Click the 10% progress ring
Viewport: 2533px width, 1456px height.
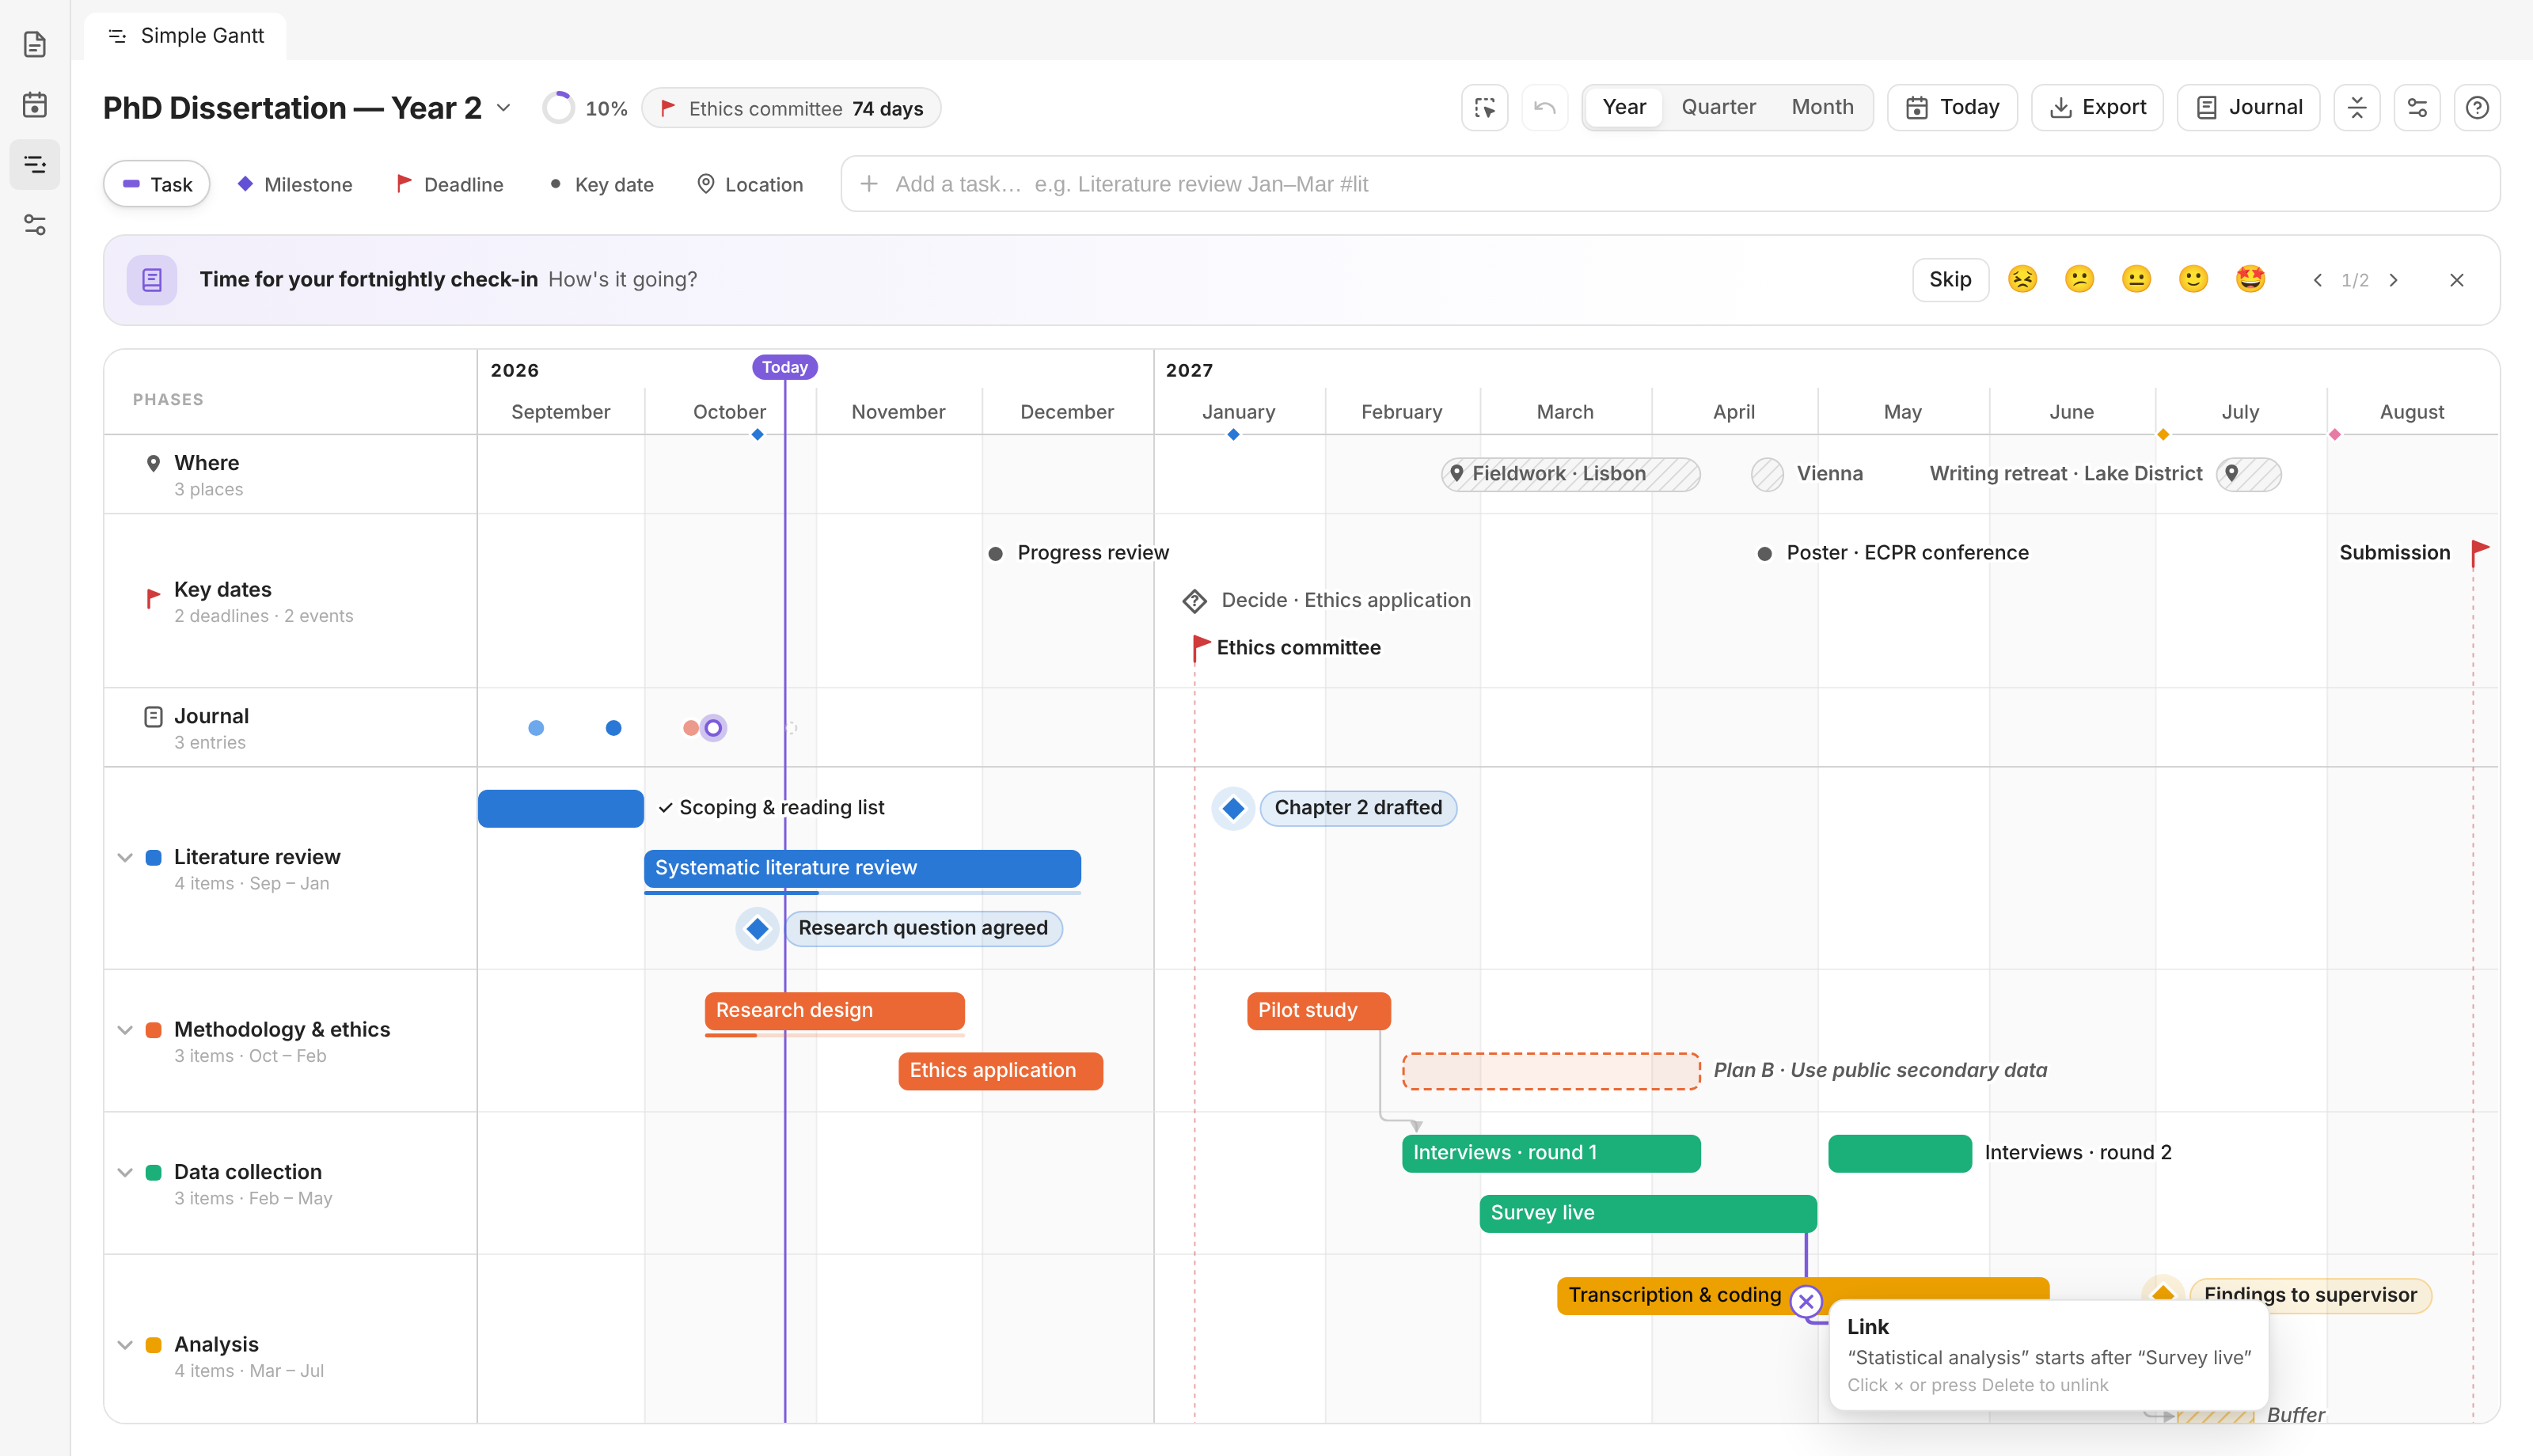558,108
